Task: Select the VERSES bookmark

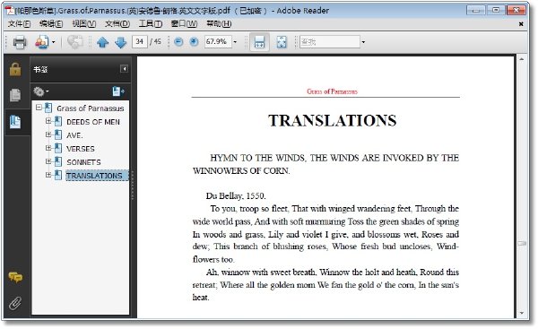Action: point(81,149)
